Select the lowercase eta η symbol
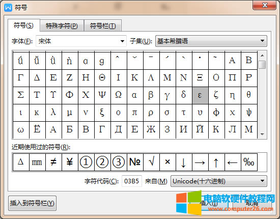This screenshot has height=219, width=280. 233,95
